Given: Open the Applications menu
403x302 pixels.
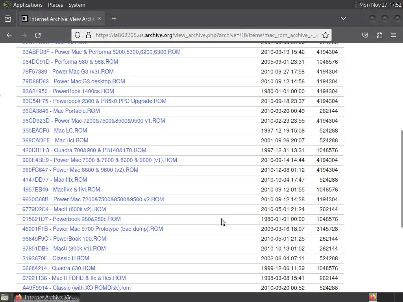Looking at the screenshot, I should 28,5.
